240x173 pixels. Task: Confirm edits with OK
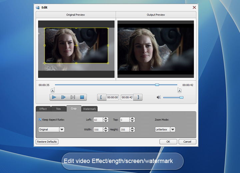tap(168, 142)
